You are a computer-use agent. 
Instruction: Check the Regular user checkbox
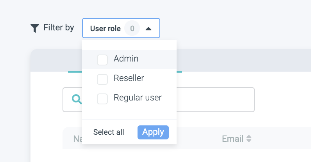(x=102, y=99)
